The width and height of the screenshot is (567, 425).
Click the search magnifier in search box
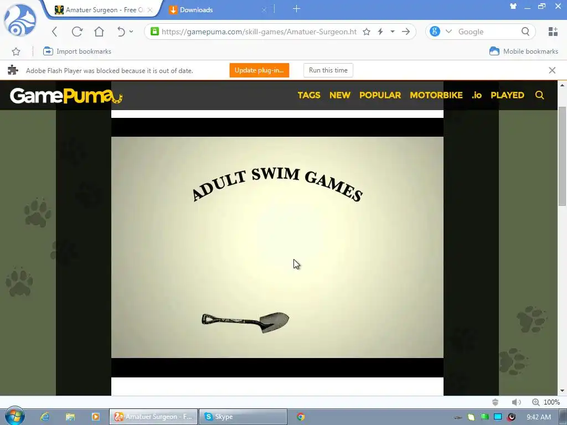(x=525, y=32)
